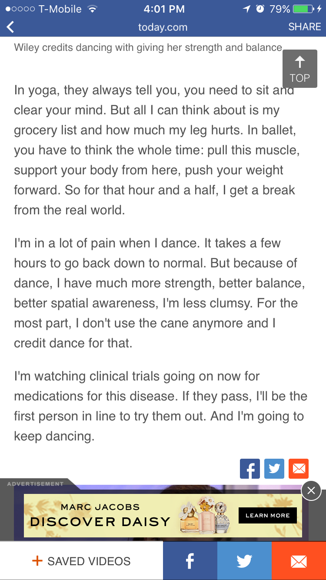The width and height of the screenshot is (326, 580).
Task: Click LEARN MORE on the Daisy ad
Action: tap(267, 516)
